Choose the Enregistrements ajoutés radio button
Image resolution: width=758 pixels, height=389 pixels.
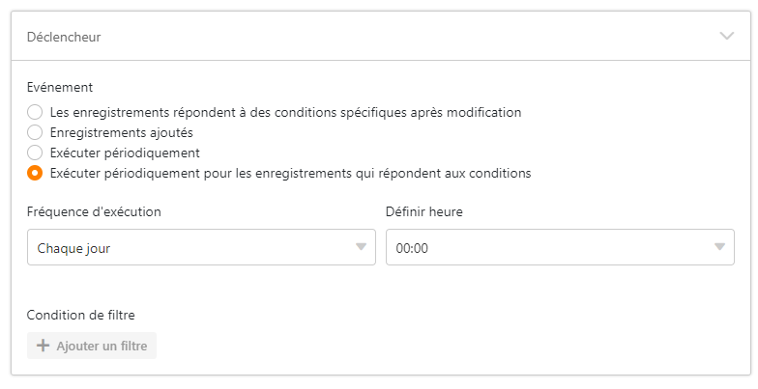point(35,132)
